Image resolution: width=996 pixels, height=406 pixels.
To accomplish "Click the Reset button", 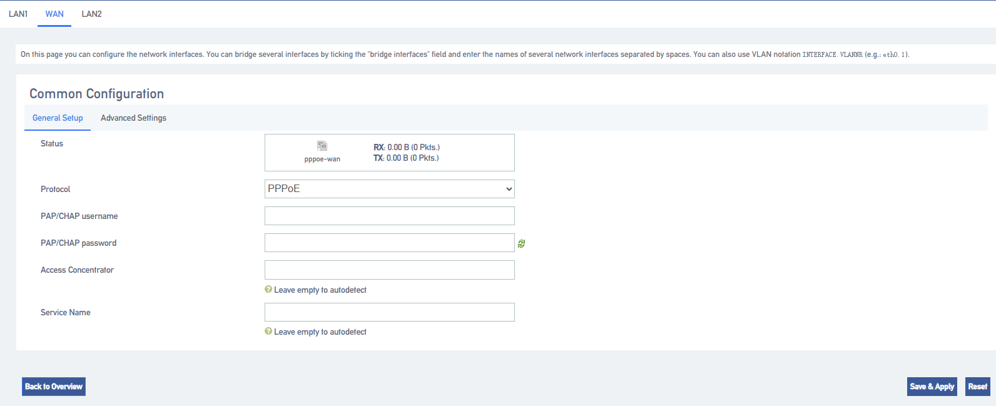I will point(978,387).
